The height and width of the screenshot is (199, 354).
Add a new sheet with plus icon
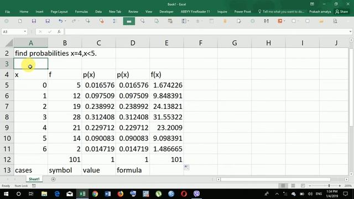[x=53, y=179]
